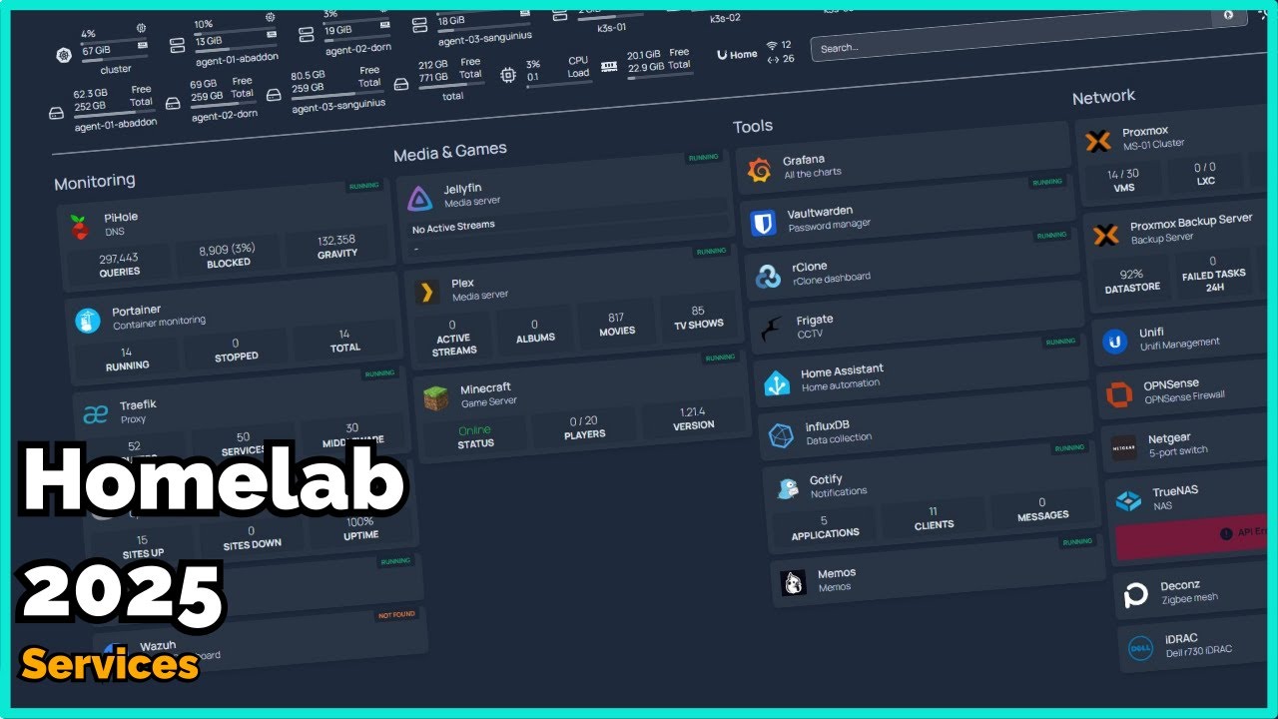This screenshot has width=1278, height=719.
Task: Click the cluster Kubernetes wheel icon
Action: 64,55
